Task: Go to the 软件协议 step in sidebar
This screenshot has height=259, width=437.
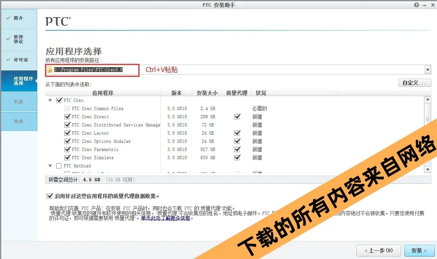Action: click(x=19, y=39)
